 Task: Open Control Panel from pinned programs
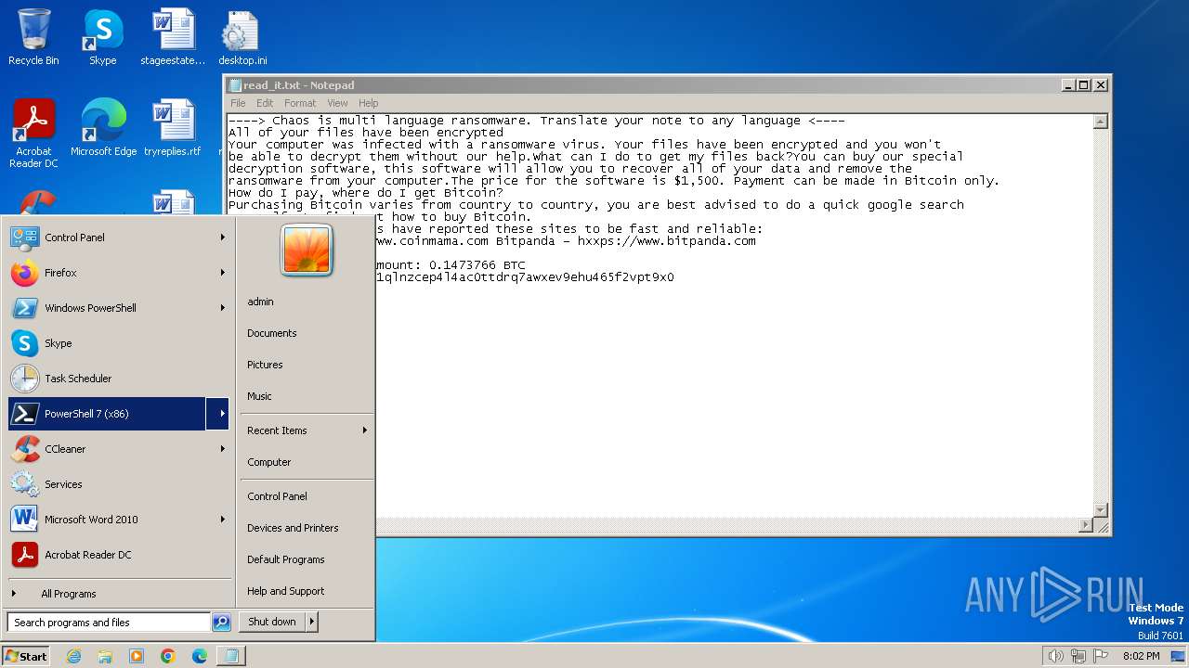pyautogui.click(x=118, y=238)
